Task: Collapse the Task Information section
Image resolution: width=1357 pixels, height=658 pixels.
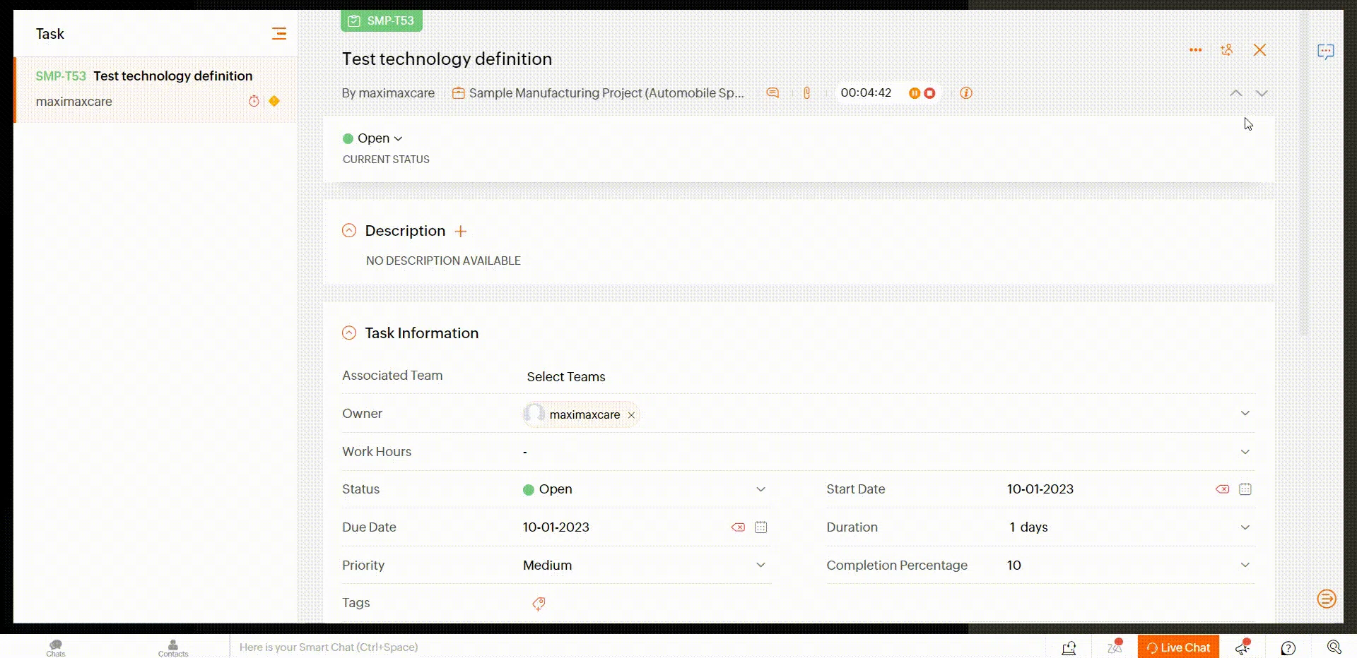Action: pos(349,333)
